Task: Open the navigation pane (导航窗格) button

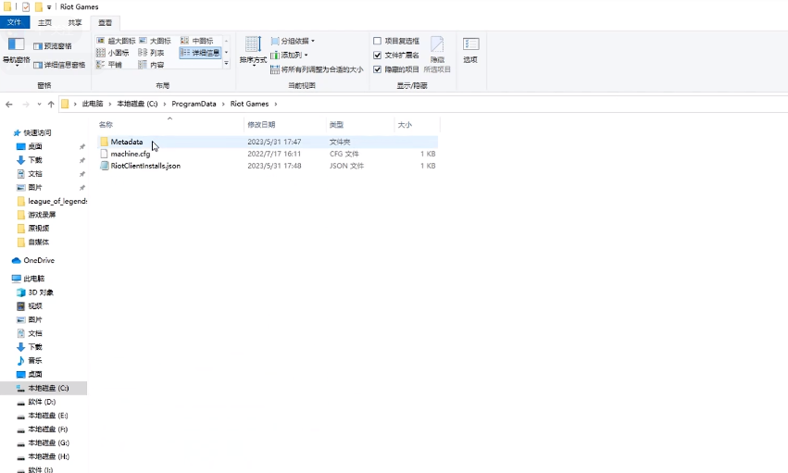Action: pos(16,51)
